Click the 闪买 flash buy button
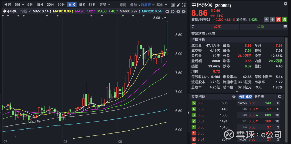The height and width of the screenshot is (144, 291). [217, 27]
